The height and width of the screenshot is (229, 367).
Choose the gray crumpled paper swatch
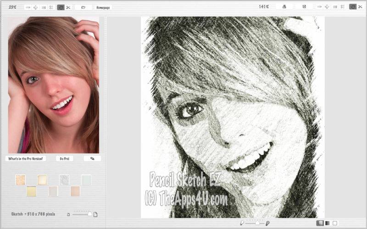(x=64, y=180)
